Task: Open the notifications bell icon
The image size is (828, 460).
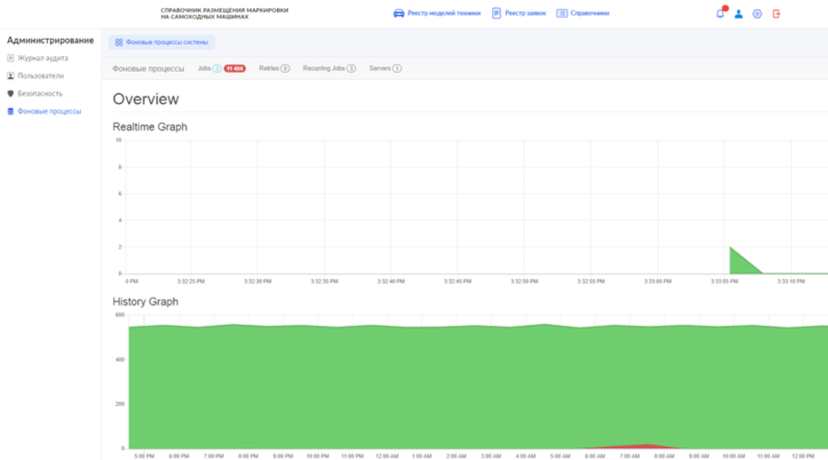Action: coord(720,14)
